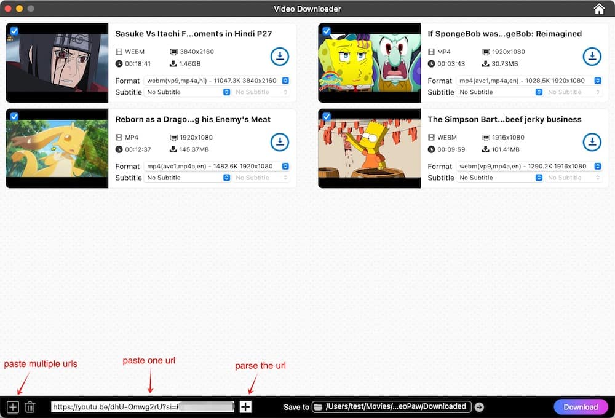
Task: Click inside the URL input field
Action: click(x=141, y=406)
